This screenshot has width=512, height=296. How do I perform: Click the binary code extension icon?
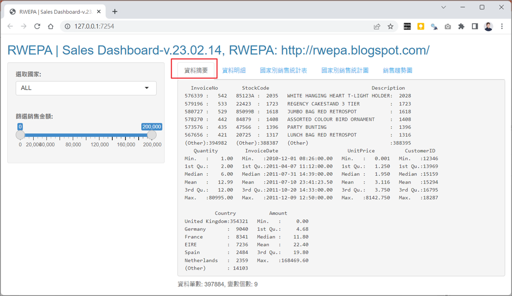tap(407, 27)
